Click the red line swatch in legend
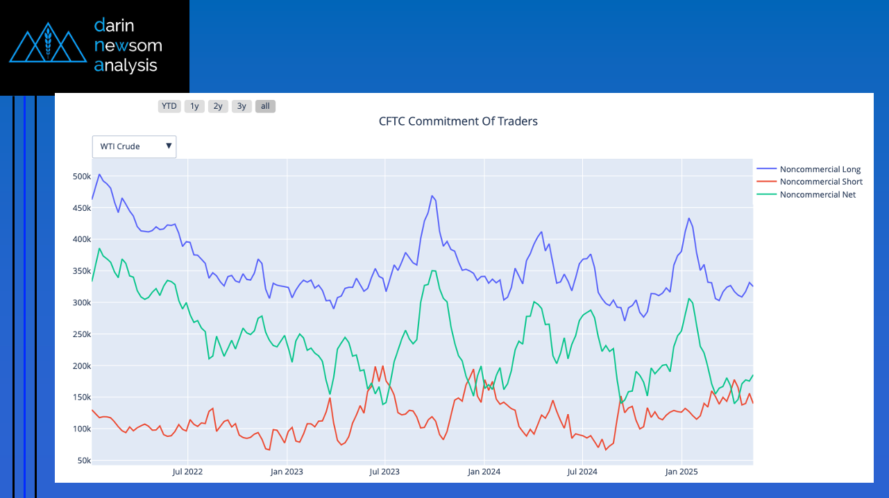889x498 pixels. tap(766, 182)
